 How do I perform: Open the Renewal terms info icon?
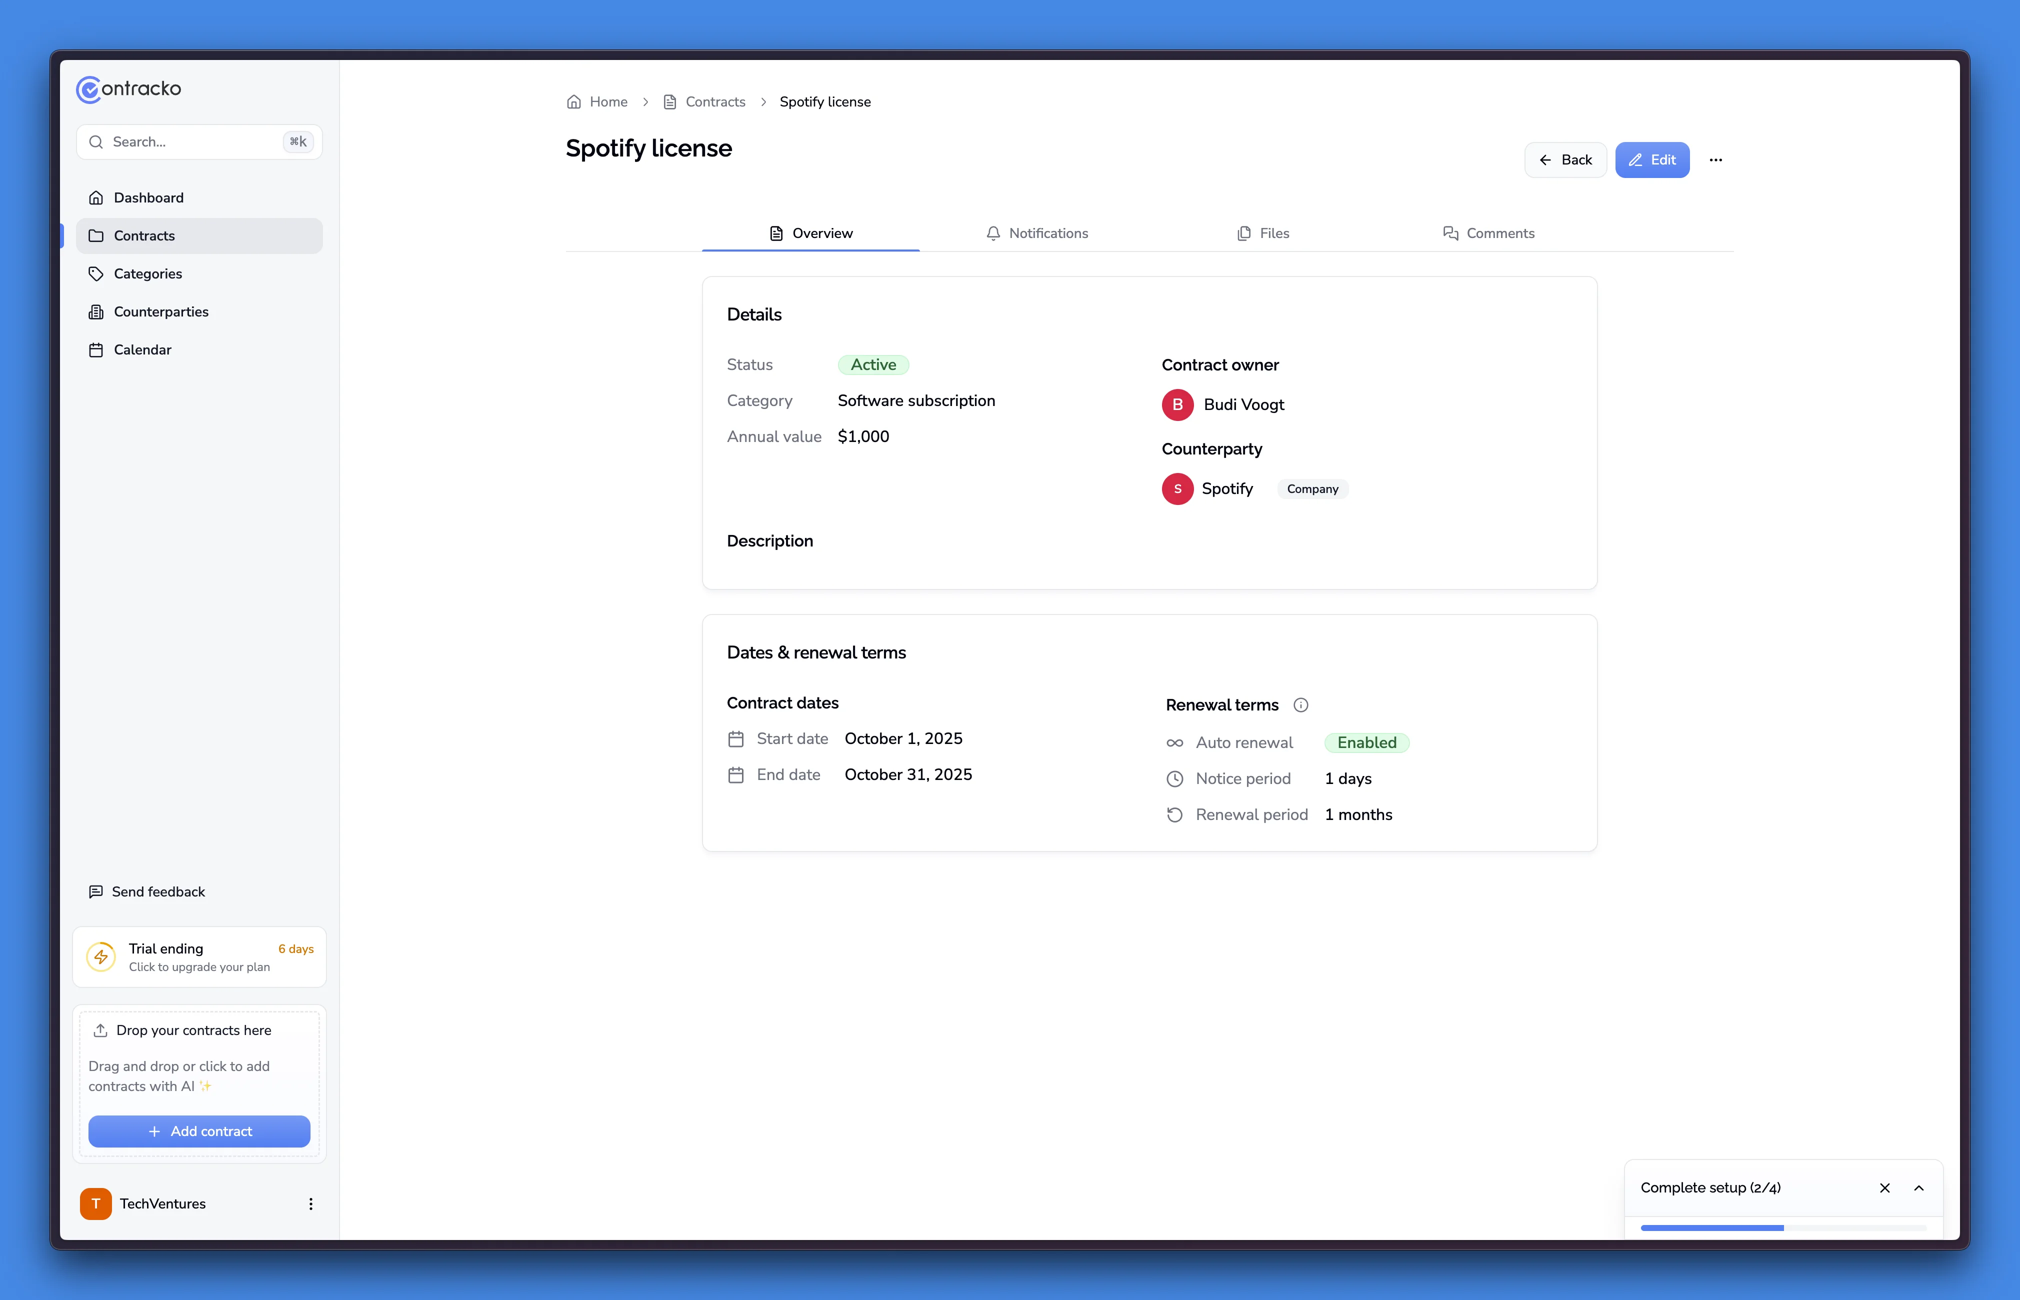(1301, 705)
